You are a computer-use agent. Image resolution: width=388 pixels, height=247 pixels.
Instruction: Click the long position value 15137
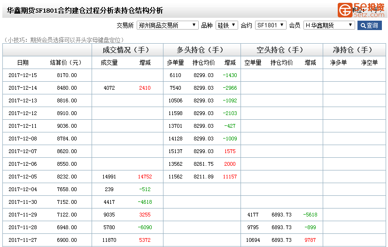pos(175,151)
